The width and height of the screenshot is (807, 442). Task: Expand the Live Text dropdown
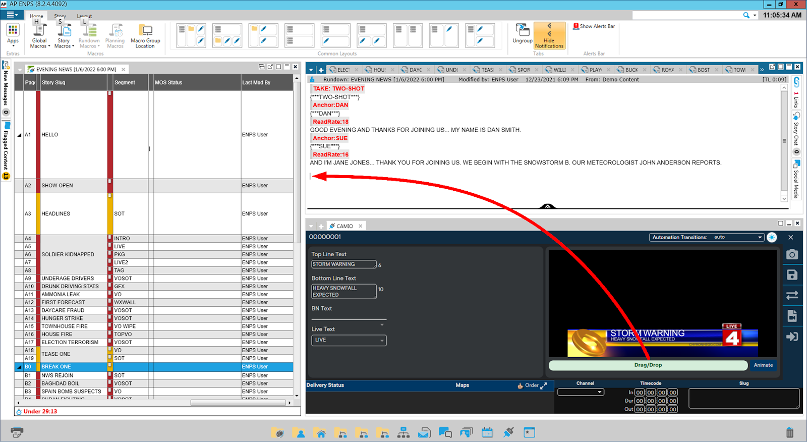(349, 340)
